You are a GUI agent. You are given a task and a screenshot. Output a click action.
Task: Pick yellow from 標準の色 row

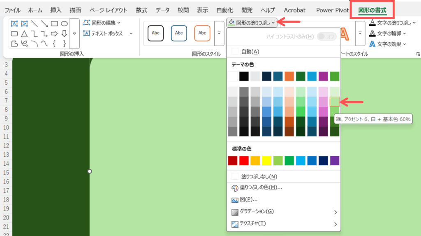click(266, 161)
